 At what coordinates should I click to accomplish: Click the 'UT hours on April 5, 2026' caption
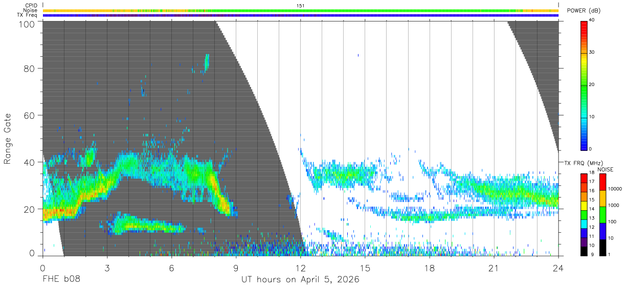pyautogui.click(x=300, y=280)
